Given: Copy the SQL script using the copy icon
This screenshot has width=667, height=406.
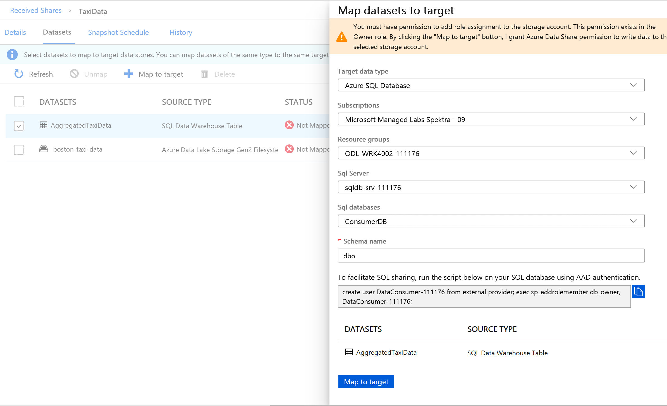Looking at the screenshot, I should [x=639, y=292].
